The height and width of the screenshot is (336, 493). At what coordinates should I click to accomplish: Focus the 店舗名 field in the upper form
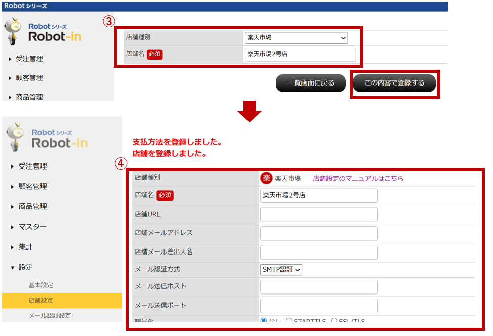coord(300,54)
